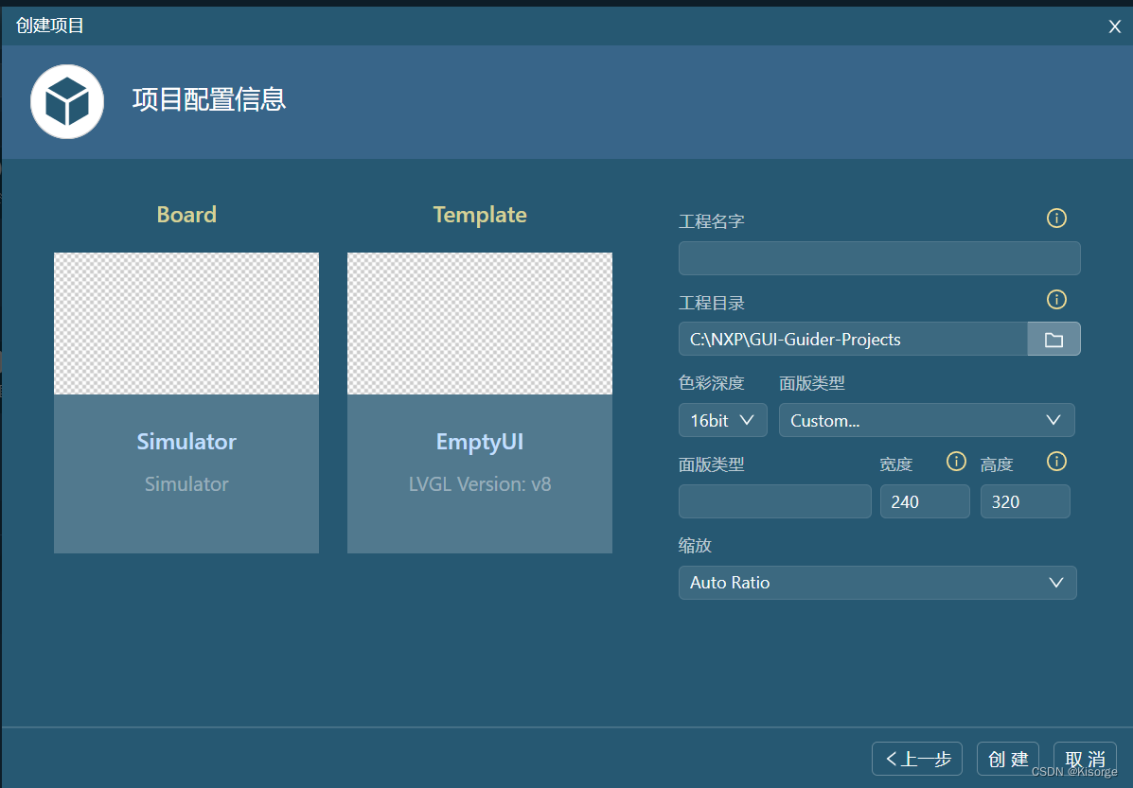Go back with the 上一步 button

point(917,759)
